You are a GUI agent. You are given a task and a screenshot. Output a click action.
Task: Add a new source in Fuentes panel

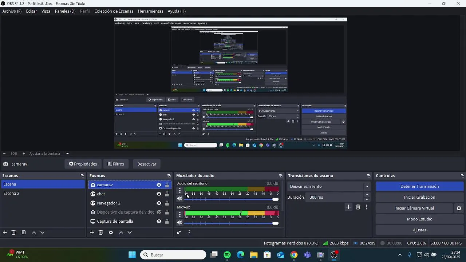pos(92,233)
